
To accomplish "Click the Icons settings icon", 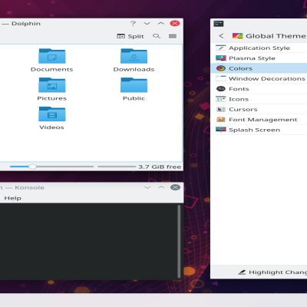I will click(221, 99).
